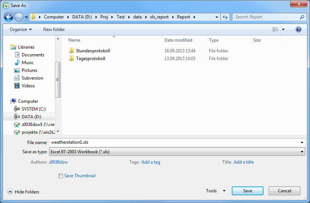
Task: Open the Documents library
Action: [33, 55]
